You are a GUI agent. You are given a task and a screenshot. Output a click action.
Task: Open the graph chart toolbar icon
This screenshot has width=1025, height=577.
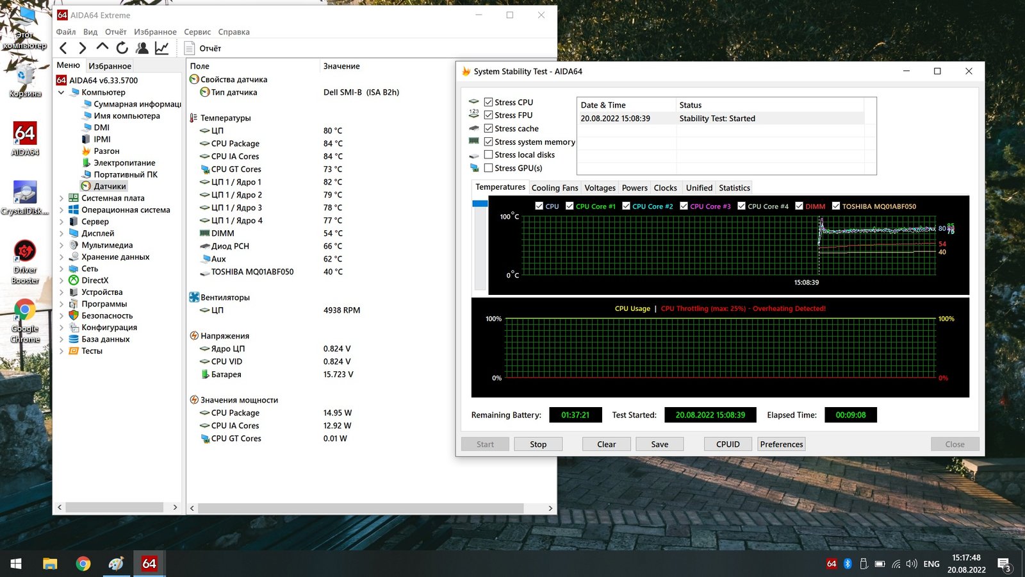(162, 48)
